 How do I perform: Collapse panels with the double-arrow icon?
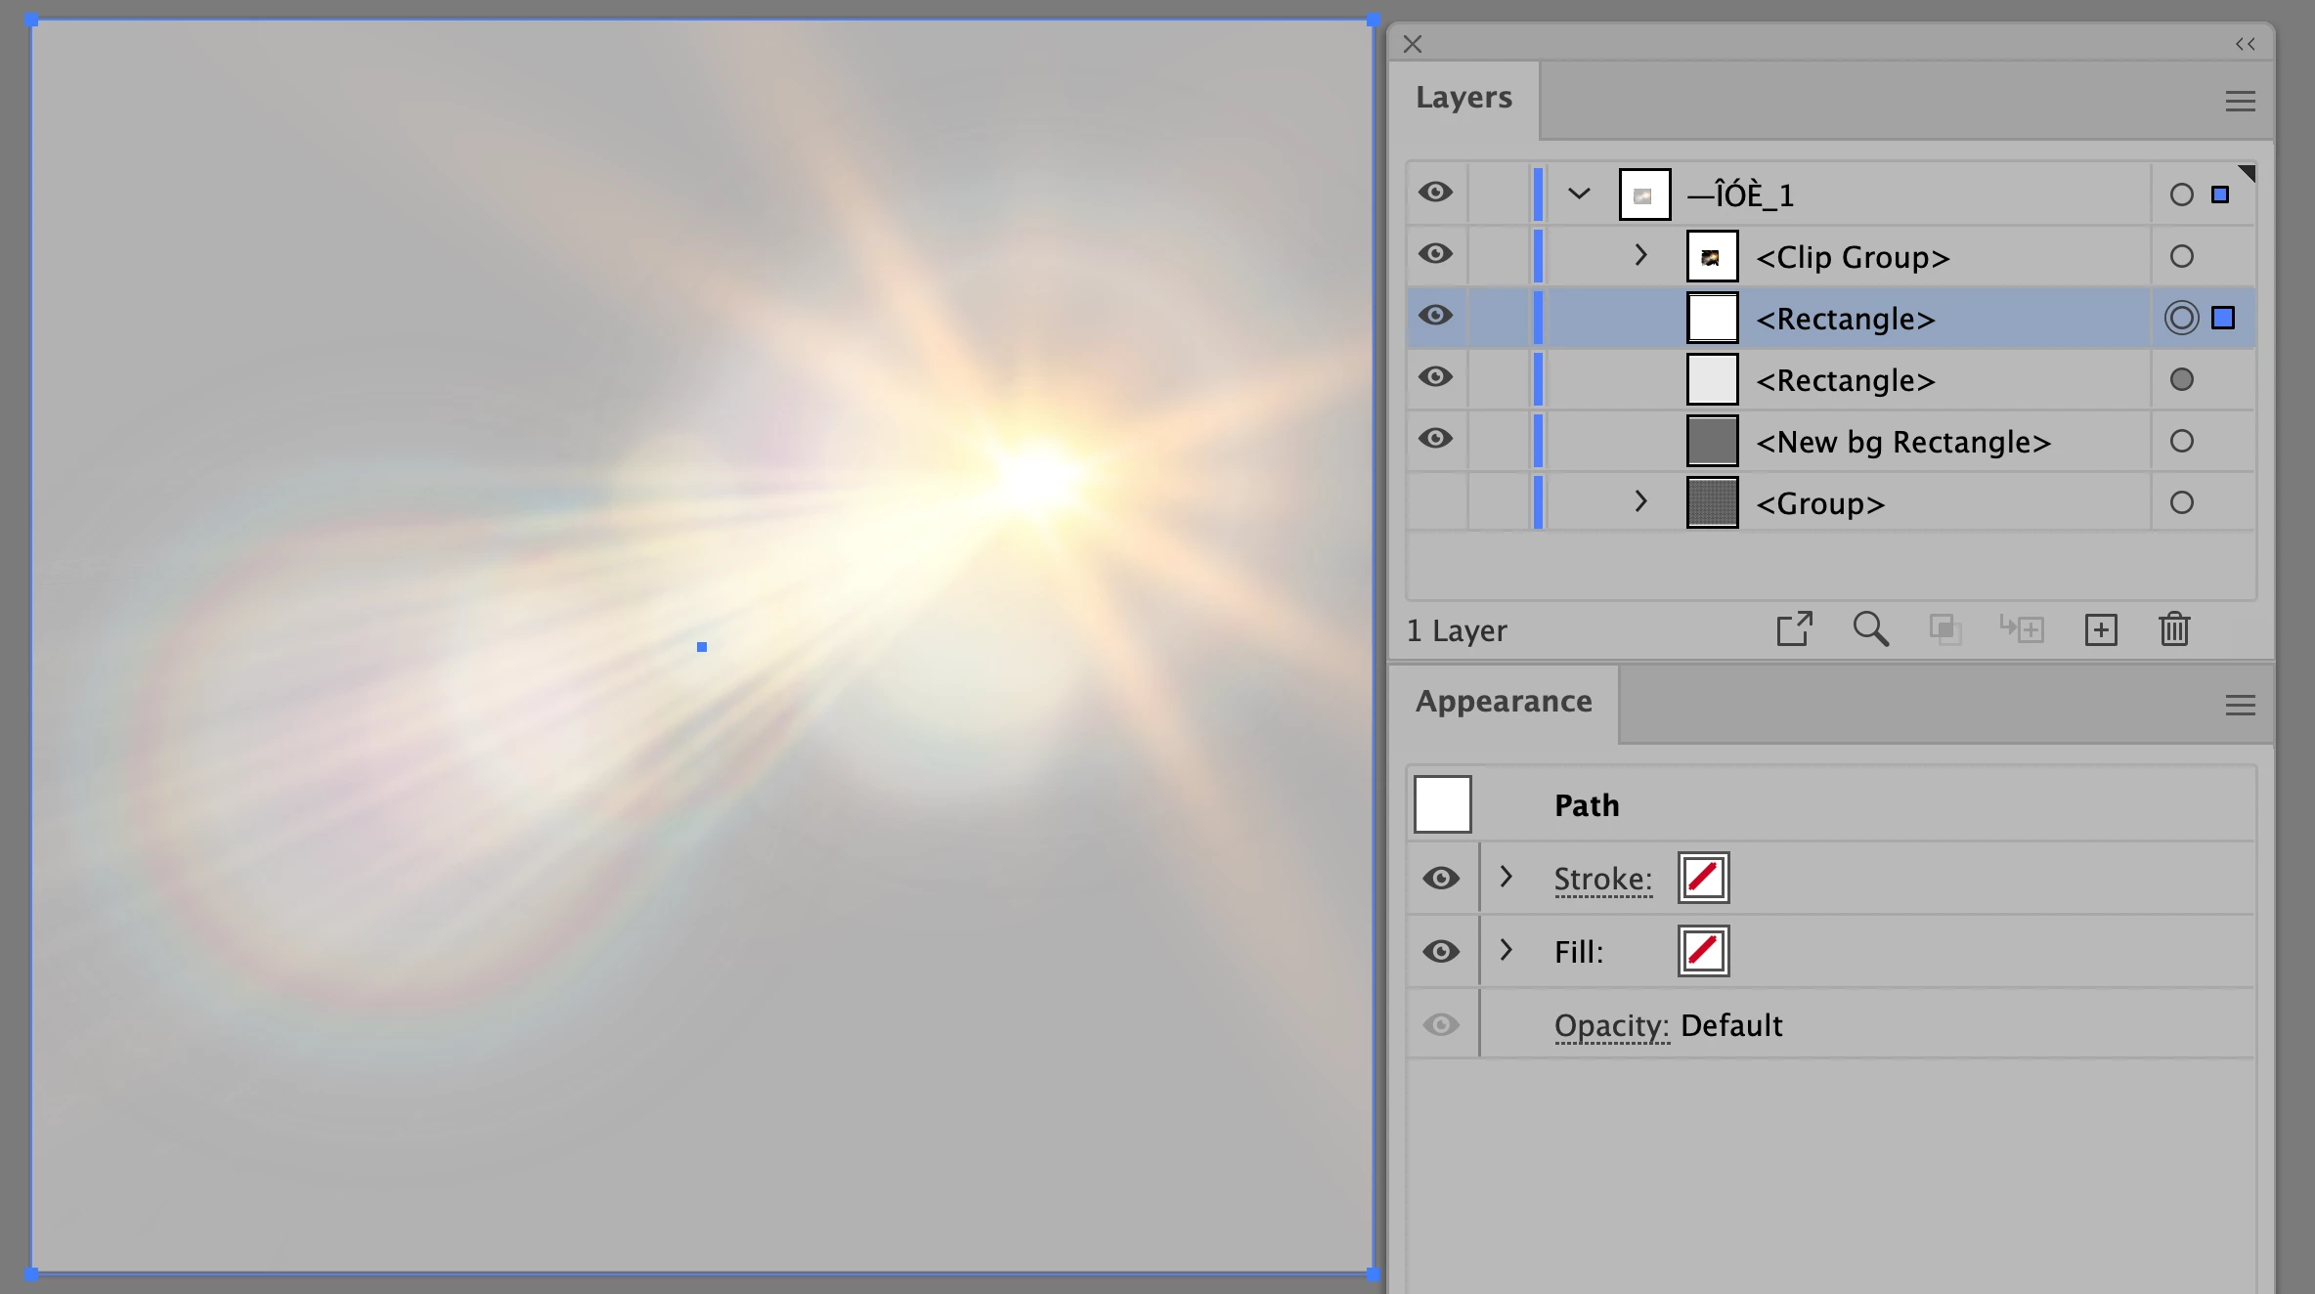(2246, 44)
